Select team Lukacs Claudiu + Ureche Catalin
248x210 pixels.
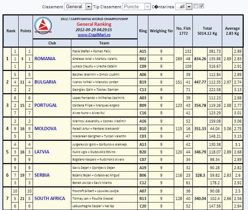point(95,66)
